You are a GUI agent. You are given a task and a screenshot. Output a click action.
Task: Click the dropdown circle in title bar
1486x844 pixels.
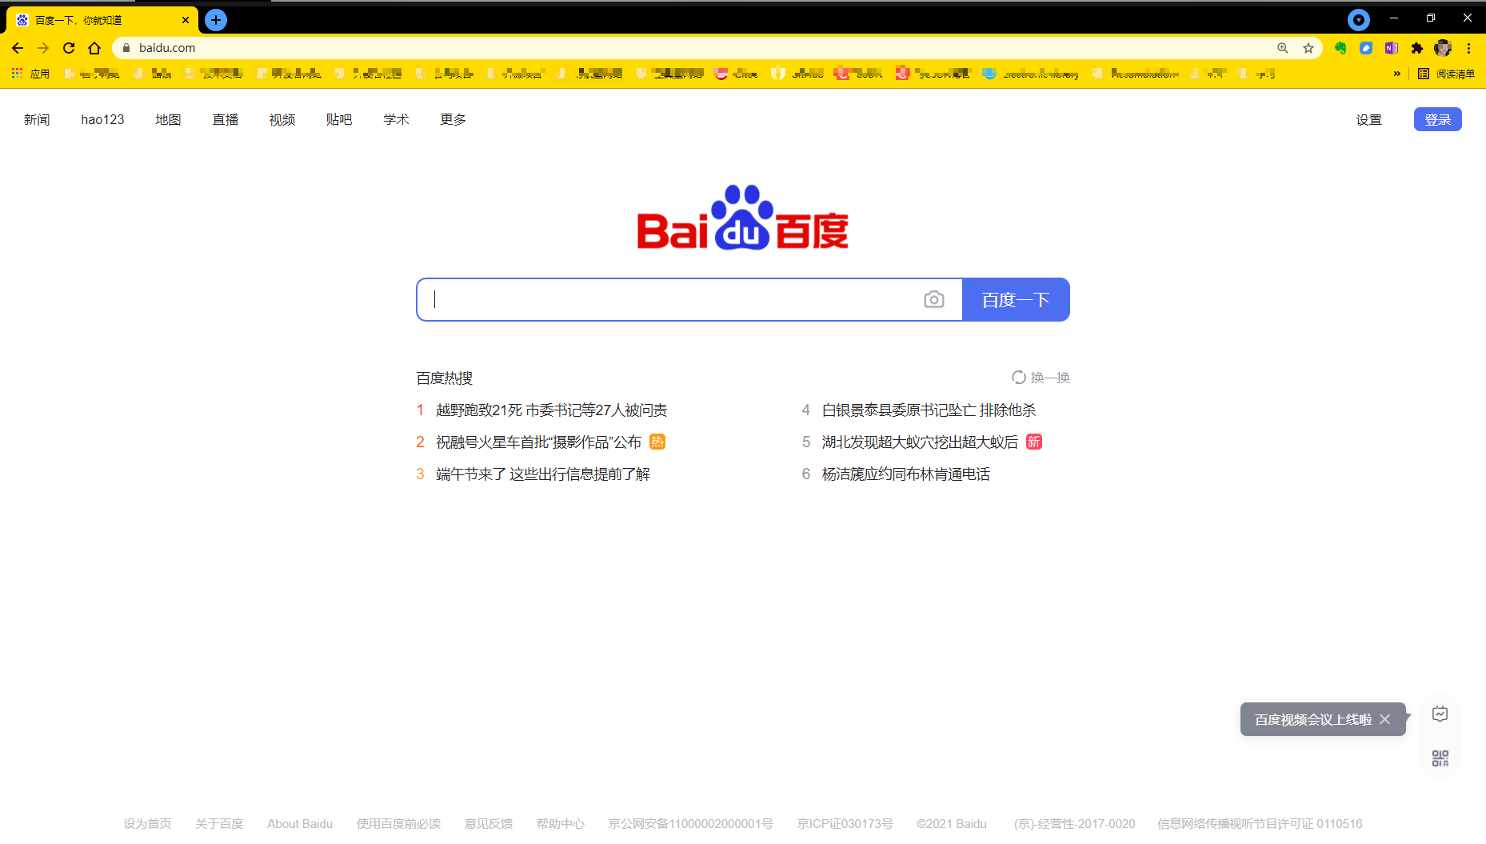pos(1359,20)
